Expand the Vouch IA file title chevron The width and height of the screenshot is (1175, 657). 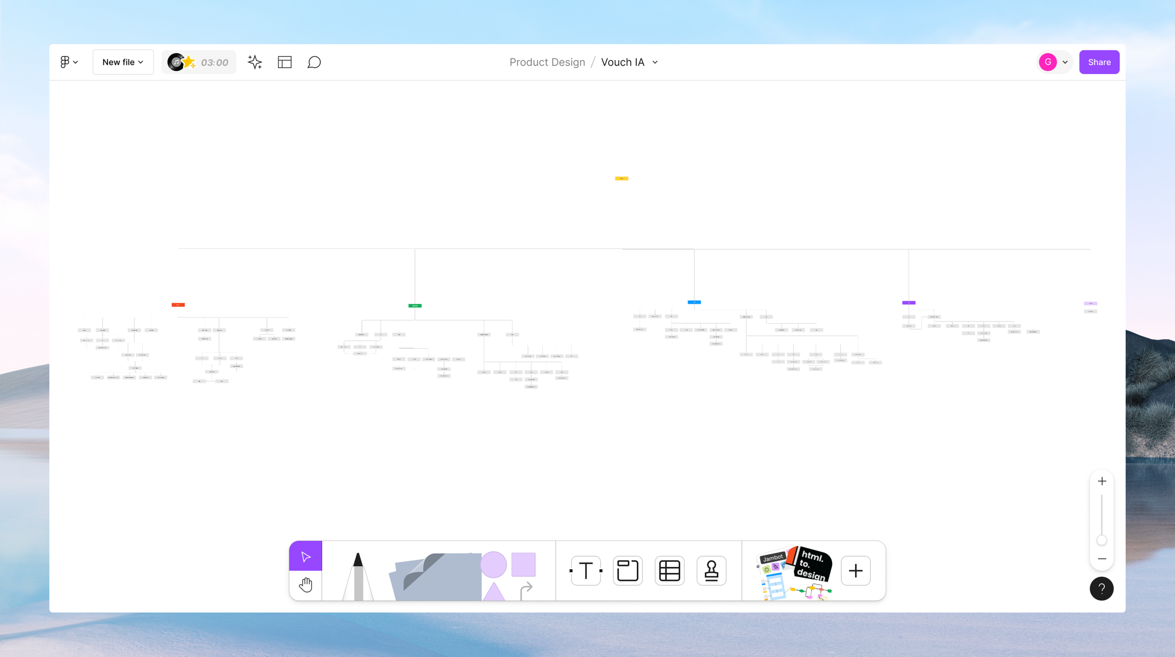pyautogui.click(x=655, y=62)
